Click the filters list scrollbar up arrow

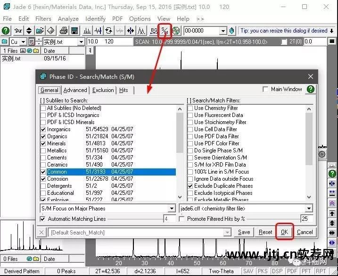click(x=309, y=109)
